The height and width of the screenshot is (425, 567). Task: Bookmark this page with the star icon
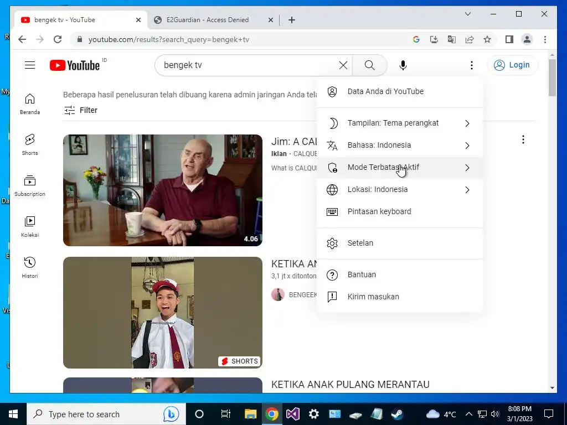point(487,39)
